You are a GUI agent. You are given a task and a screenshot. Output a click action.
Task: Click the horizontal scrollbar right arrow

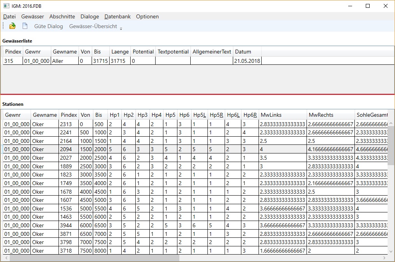point(385,258)
